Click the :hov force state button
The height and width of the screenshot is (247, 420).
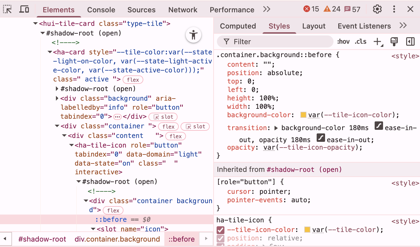343,42
